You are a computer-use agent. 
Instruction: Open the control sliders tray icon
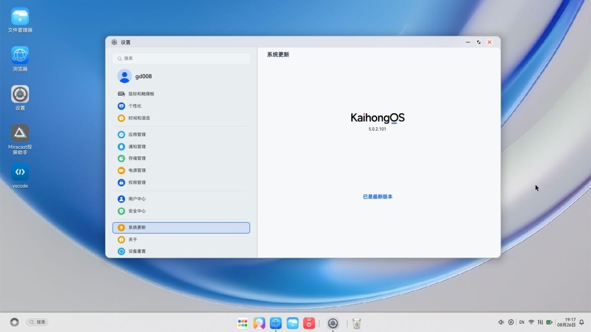[x=541, y=322]
